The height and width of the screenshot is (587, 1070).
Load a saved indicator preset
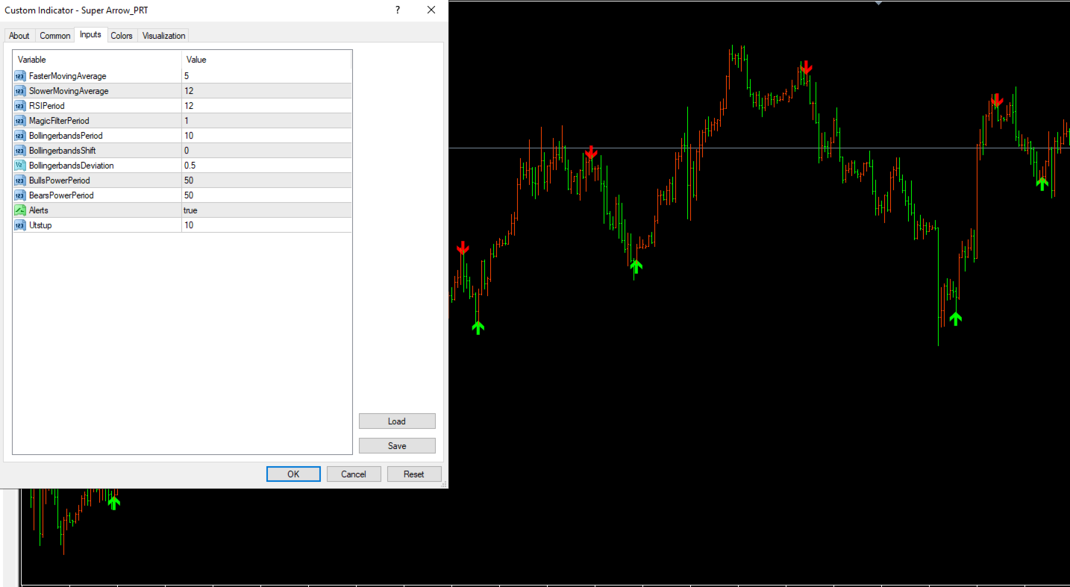coord(397,421)
